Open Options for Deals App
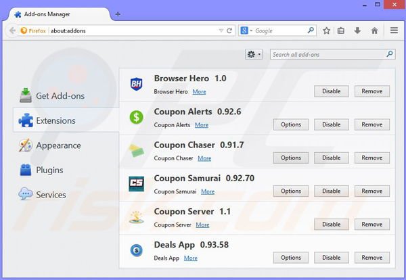Viewport: 406px width, 280px height. coord(291,258)
